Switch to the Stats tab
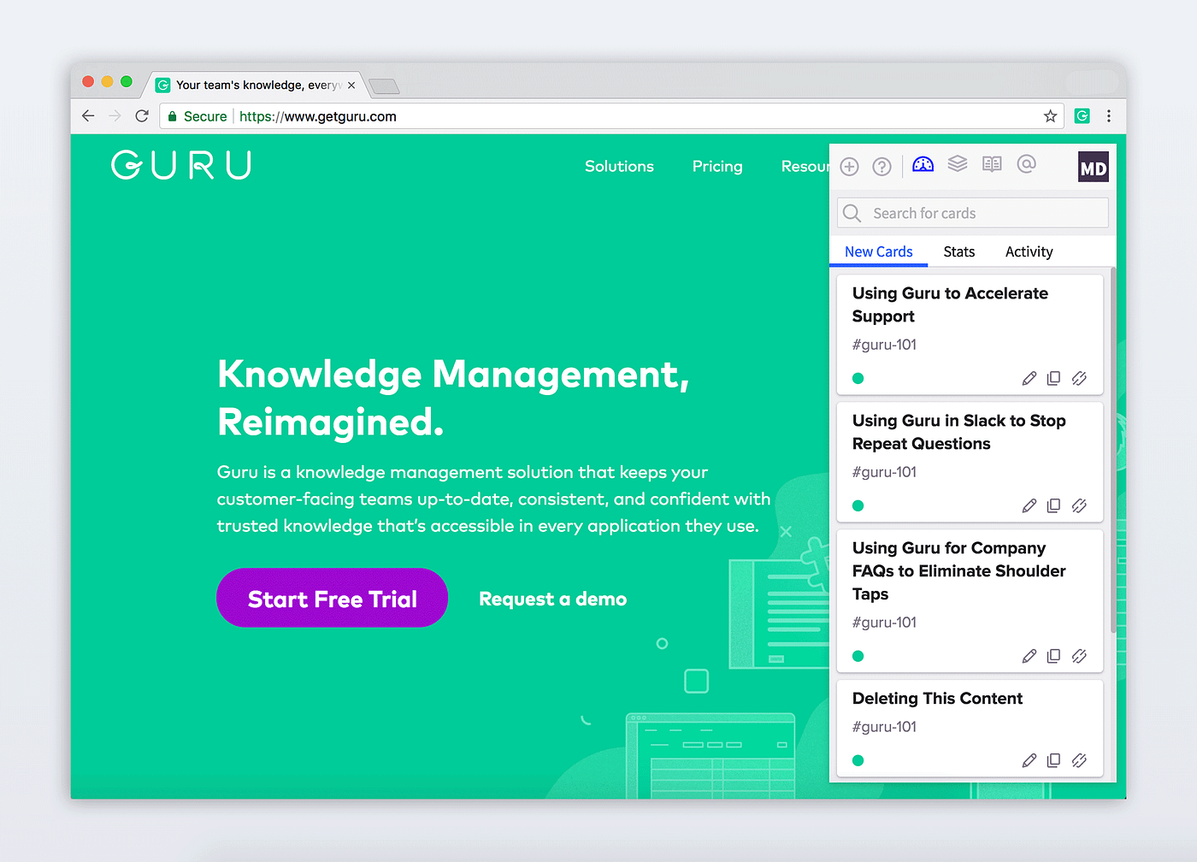 click(958, 251)
